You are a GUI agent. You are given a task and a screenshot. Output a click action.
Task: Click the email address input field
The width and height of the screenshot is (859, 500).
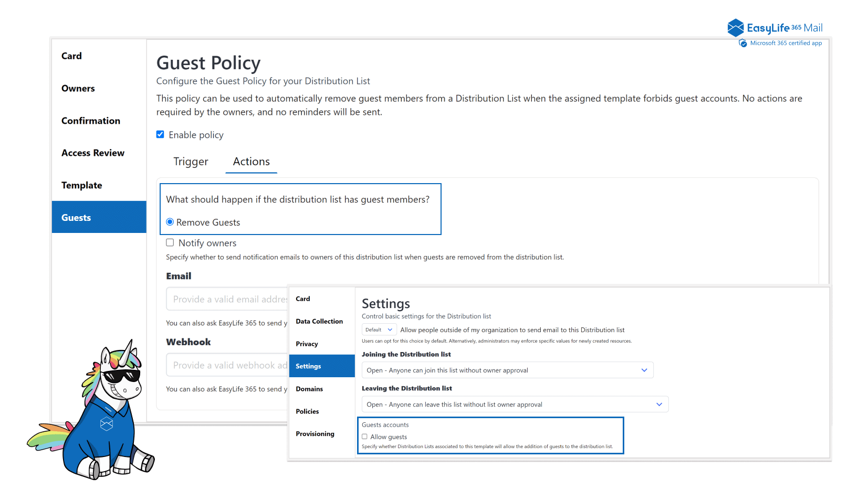point(226,299)
